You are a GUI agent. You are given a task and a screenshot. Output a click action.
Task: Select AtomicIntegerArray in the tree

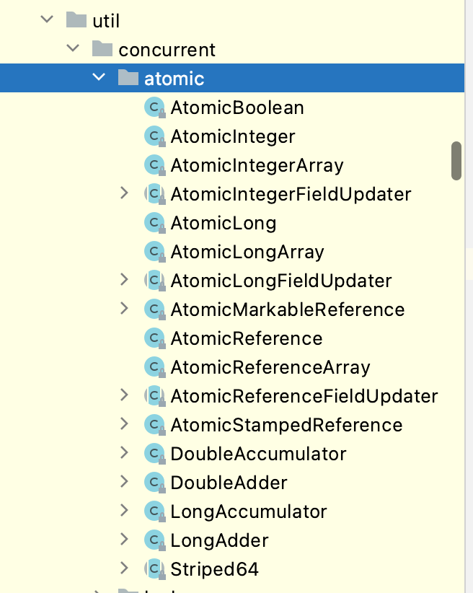coord(257,165)
